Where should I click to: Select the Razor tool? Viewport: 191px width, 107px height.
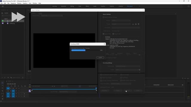pos(2,91)
